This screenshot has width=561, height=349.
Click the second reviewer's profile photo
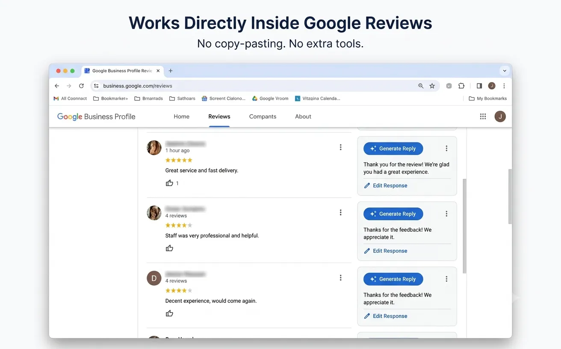tap(154, 213)
